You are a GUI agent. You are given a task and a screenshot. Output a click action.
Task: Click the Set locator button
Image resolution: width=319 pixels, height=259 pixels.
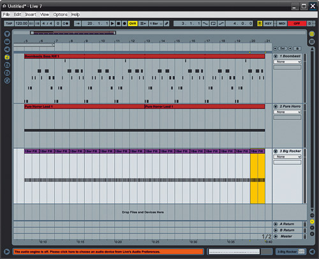tap(283, 48)
